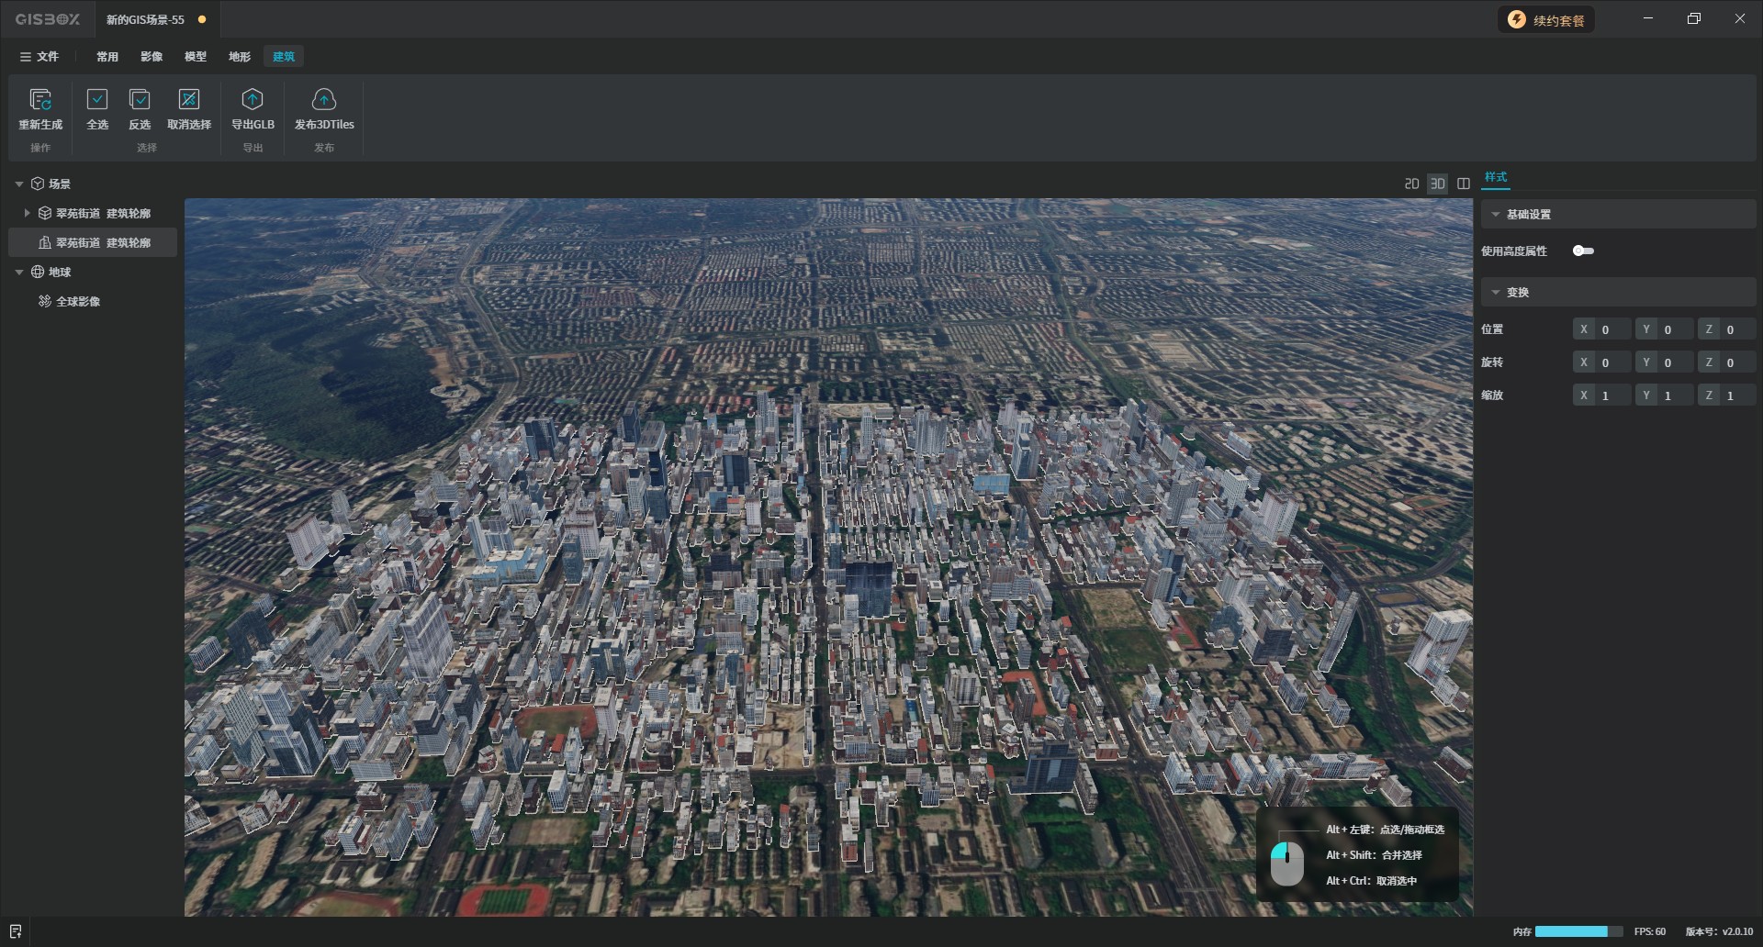
Task: Click the 全选 select all icon
Action: click(97, 99)
